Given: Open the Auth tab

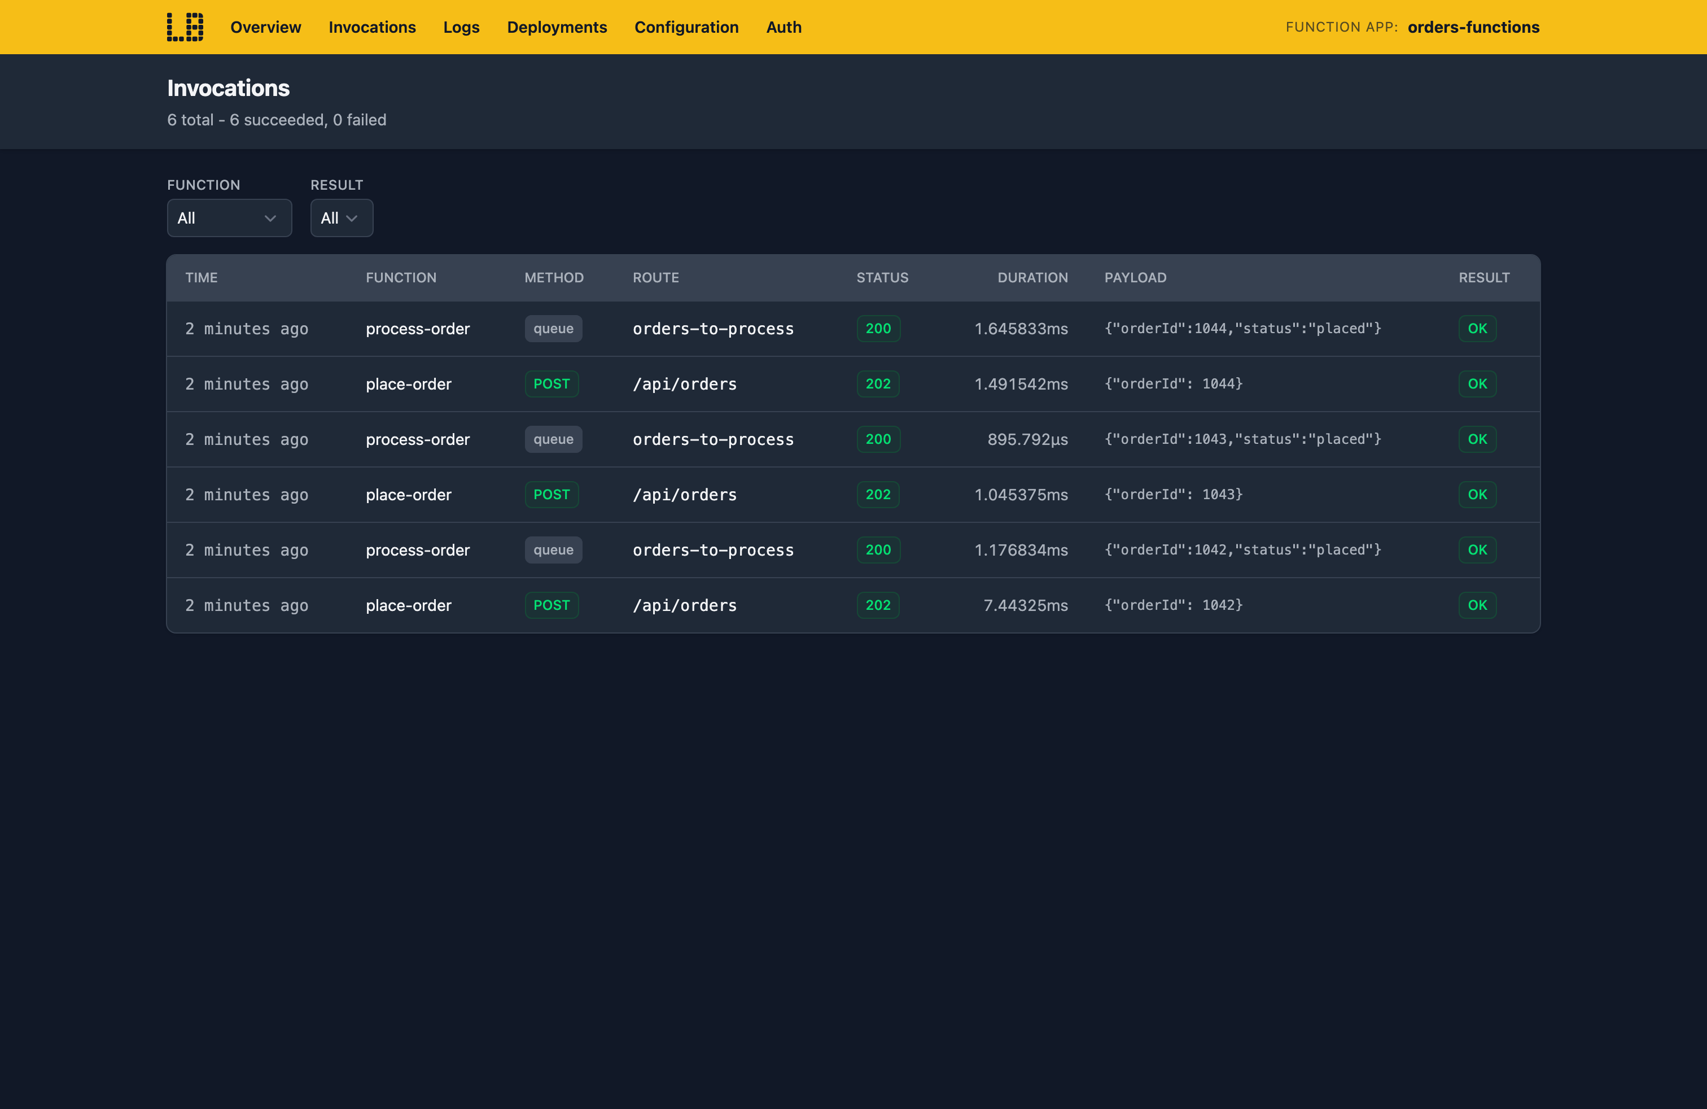Looking at the screenshot, I should (784, 27).
